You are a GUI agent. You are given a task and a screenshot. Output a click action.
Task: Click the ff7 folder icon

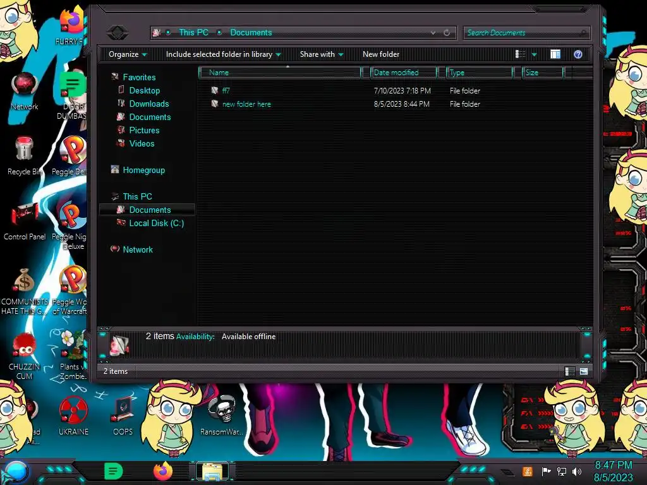215,90
